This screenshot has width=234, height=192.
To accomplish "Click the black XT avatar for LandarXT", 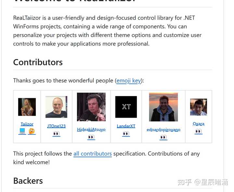I will click(x=126, y=107).
